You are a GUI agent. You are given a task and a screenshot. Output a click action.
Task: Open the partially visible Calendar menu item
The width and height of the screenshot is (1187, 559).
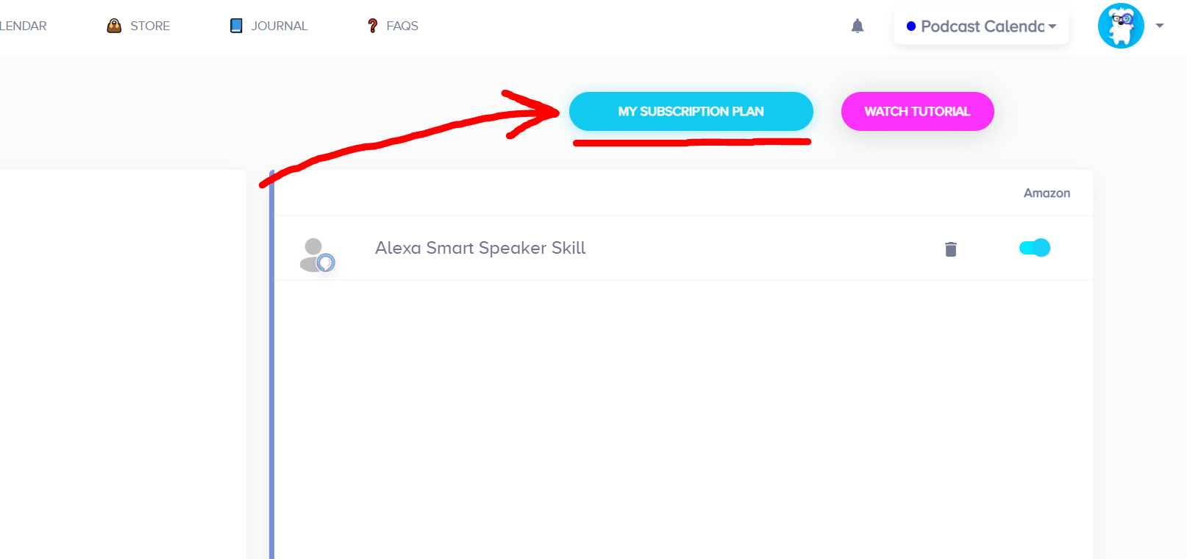pos(23,26)
